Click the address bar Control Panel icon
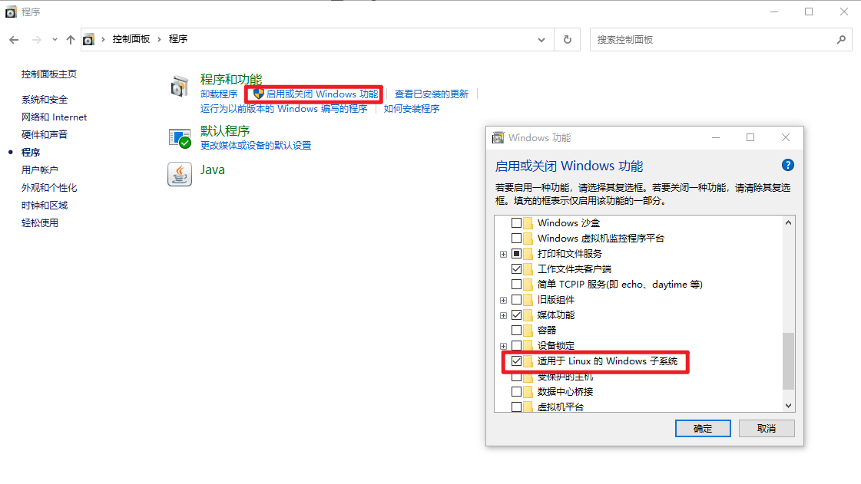The image size is (861, 484). tap(88, 39)
